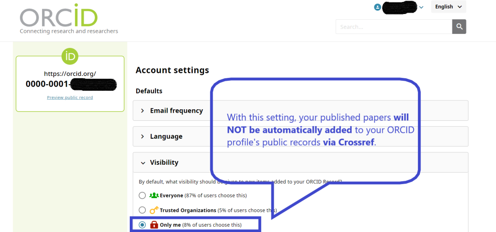Expand the Language section

pos(300,136)
